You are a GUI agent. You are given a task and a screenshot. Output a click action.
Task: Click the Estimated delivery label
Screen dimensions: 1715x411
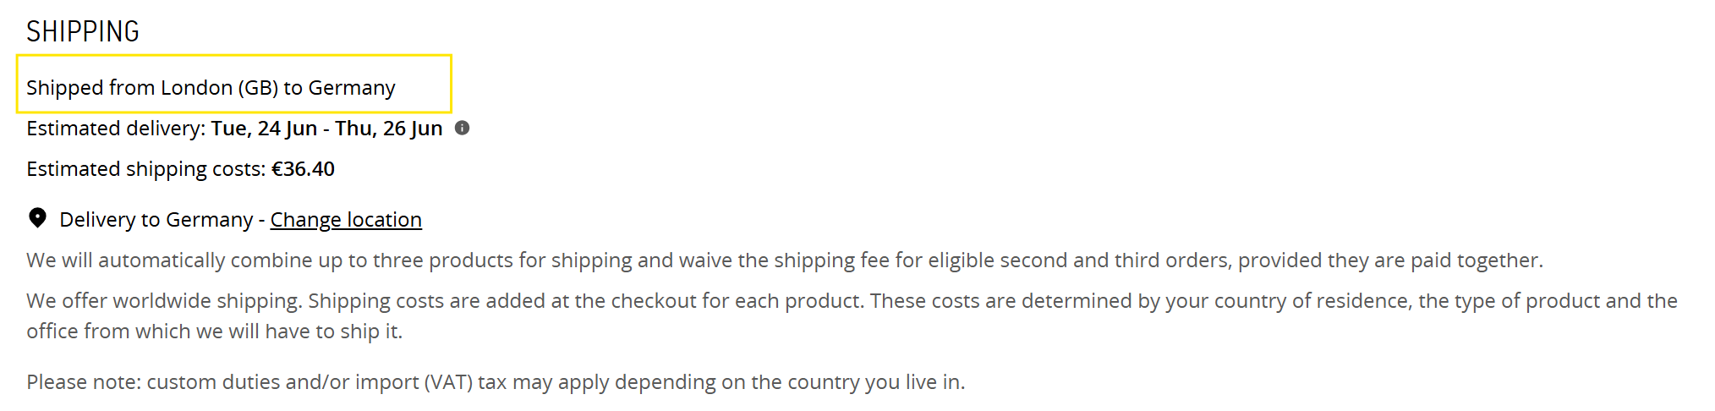click(x=116, y=129)
